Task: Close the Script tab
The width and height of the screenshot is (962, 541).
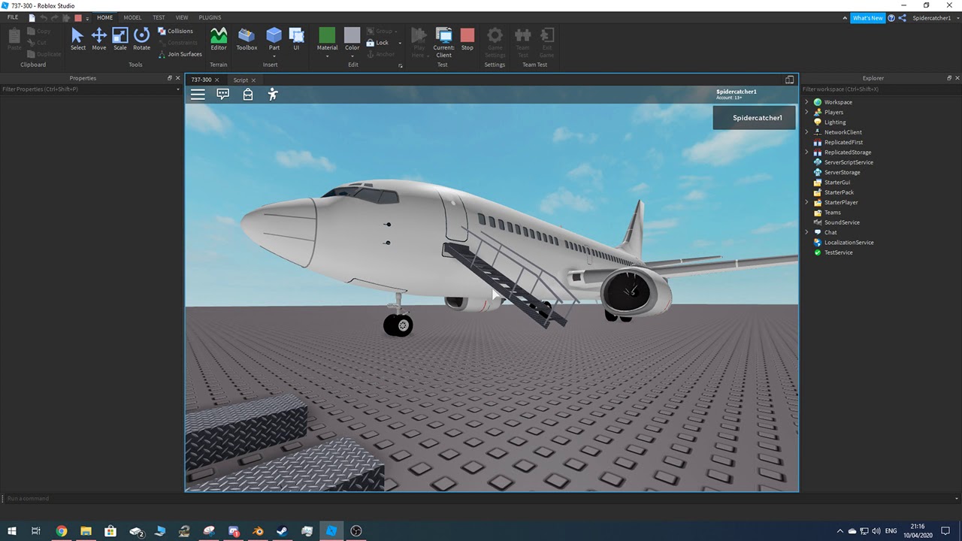Action: click(253, 80)
